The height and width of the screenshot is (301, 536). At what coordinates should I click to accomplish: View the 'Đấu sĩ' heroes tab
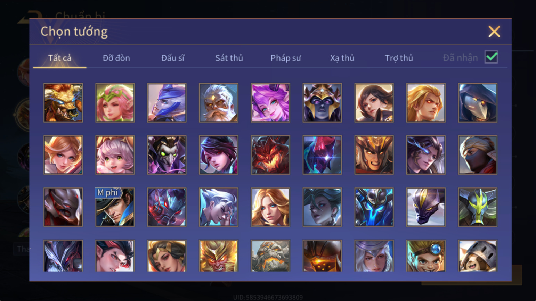[x=173, y=58]
